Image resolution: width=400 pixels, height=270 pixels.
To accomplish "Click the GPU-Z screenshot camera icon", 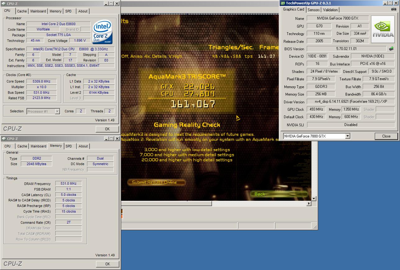I will 394,10.
